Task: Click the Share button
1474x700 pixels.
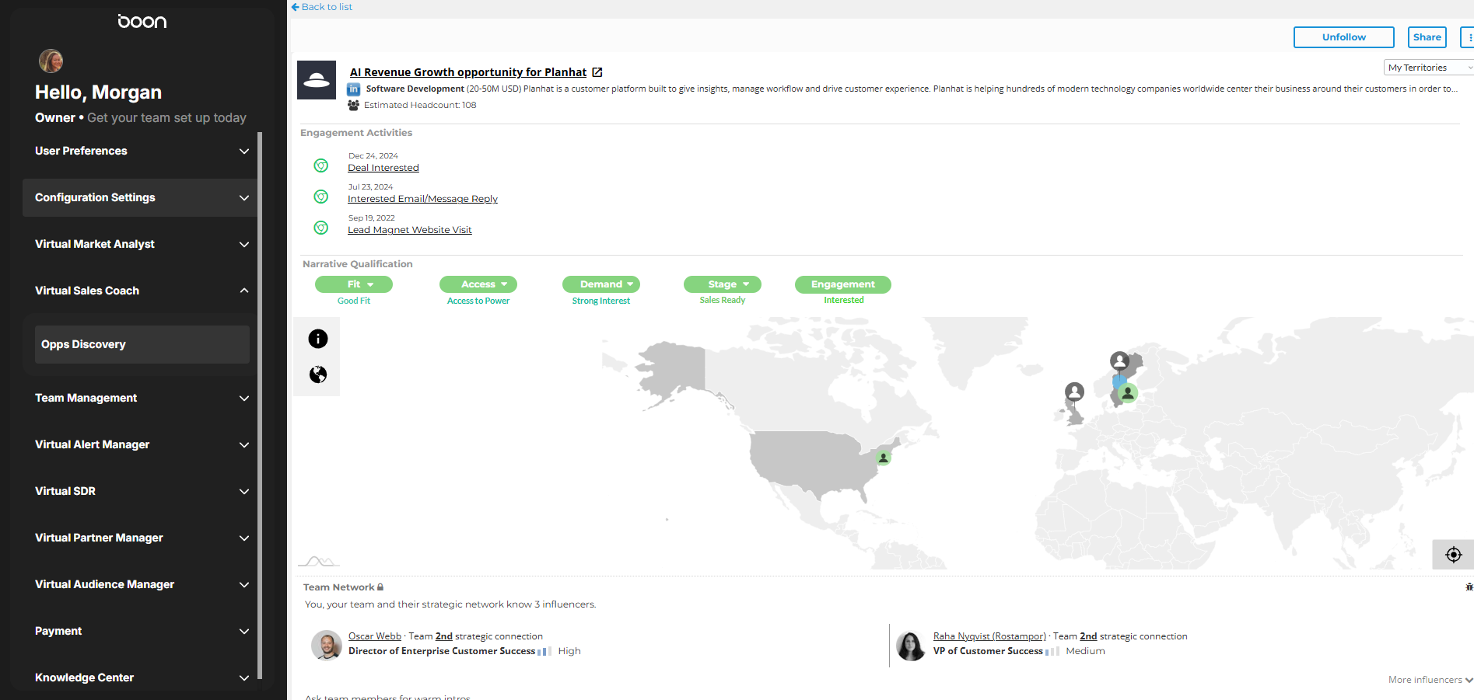Action: (x=1427, y=37)
